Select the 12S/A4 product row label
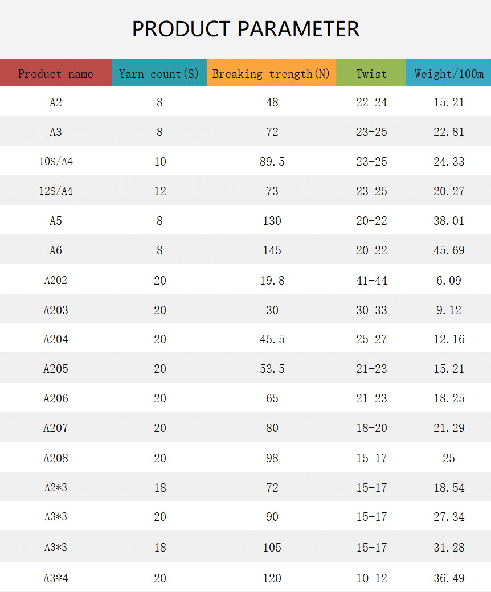This screenshot has height=592, width=491. click(56, 191)
